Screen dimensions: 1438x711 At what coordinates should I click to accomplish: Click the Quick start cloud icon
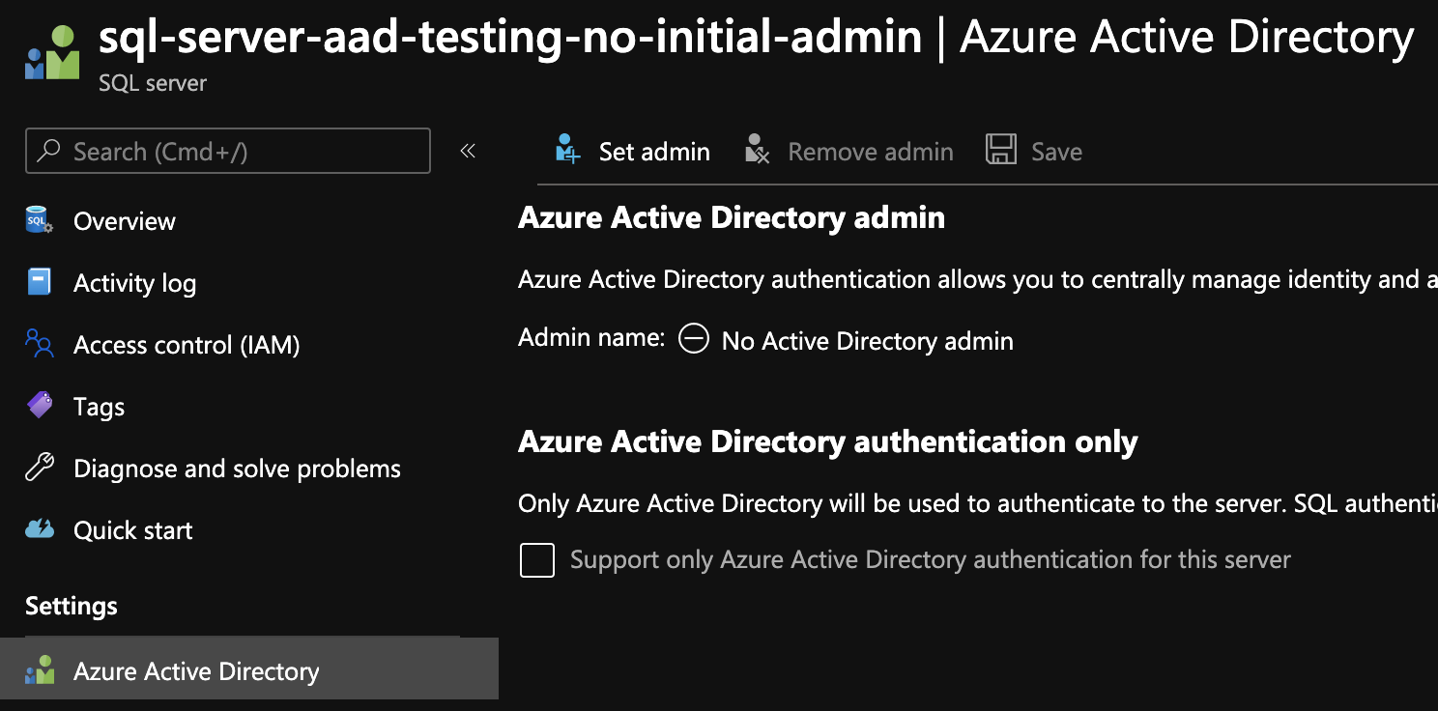coord(40,529)
